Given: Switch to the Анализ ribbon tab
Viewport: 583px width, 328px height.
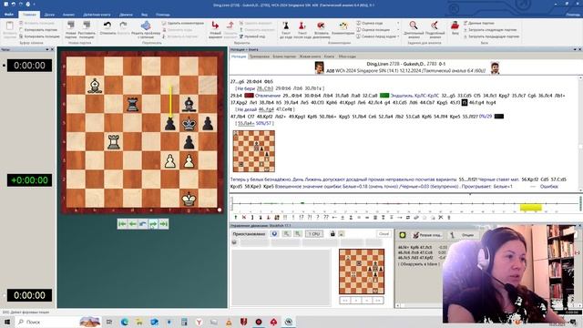Looking at the screenshot, I should 68,15.
